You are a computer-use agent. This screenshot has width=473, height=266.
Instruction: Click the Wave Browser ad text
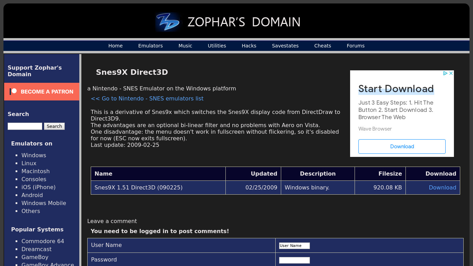pos(375,129)
